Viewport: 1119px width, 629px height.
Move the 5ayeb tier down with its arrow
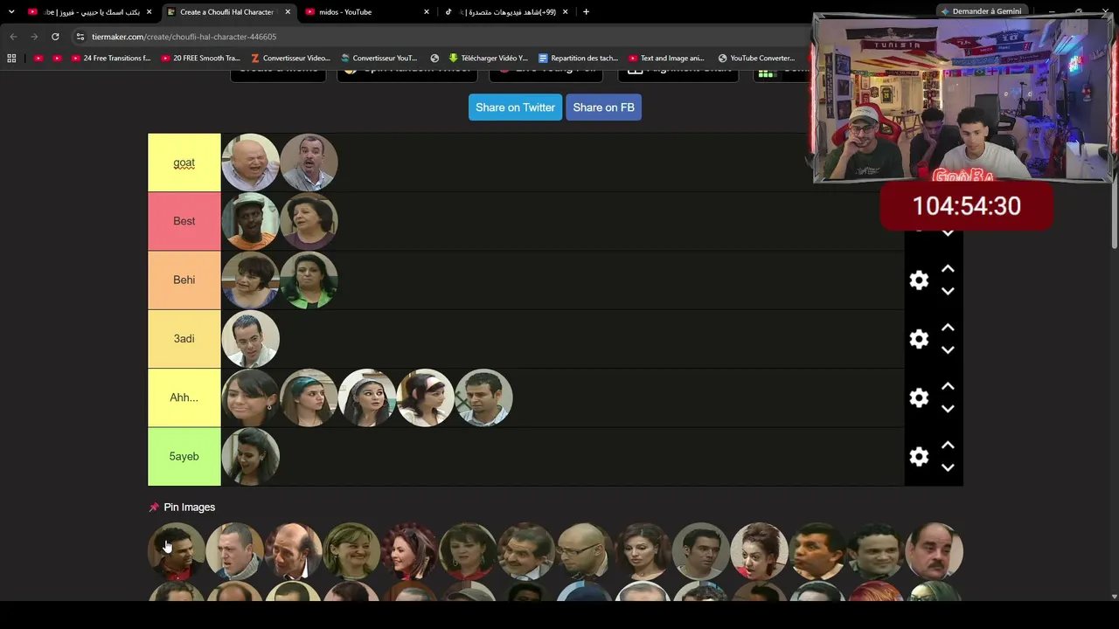[948, 467]
